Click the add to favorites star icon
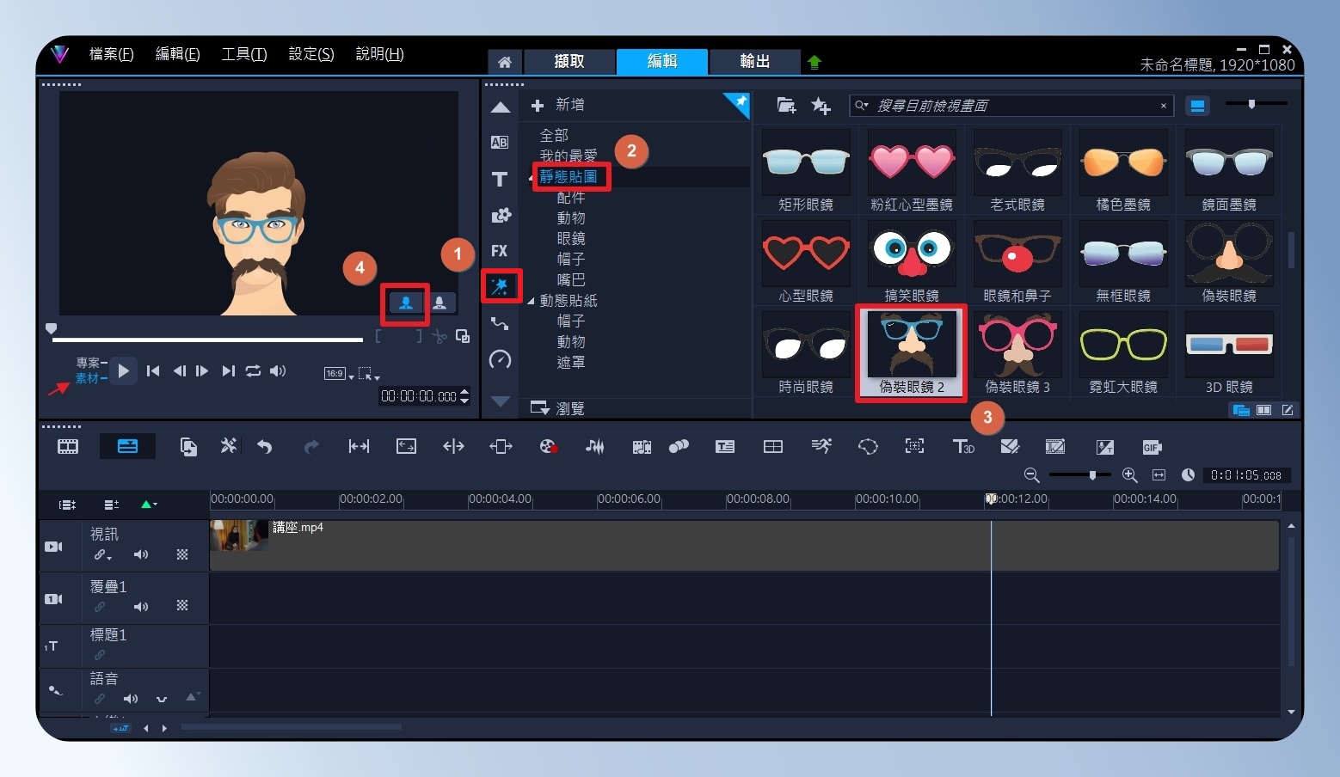The image size is (1340, 777). 821,106
